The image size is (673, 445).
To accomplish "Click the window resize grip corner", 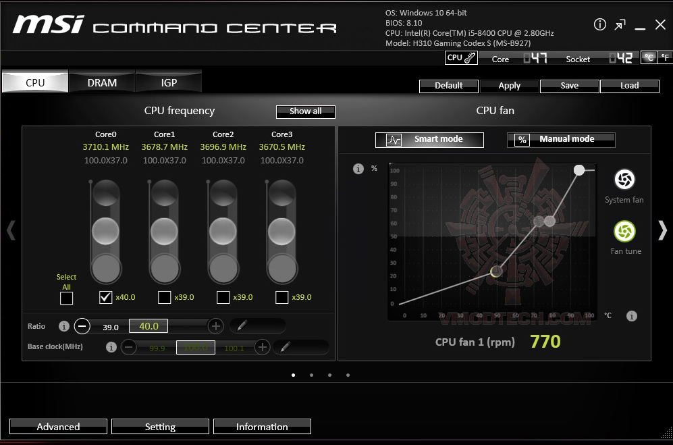I will pyautogui.click(x=666, y=431).
